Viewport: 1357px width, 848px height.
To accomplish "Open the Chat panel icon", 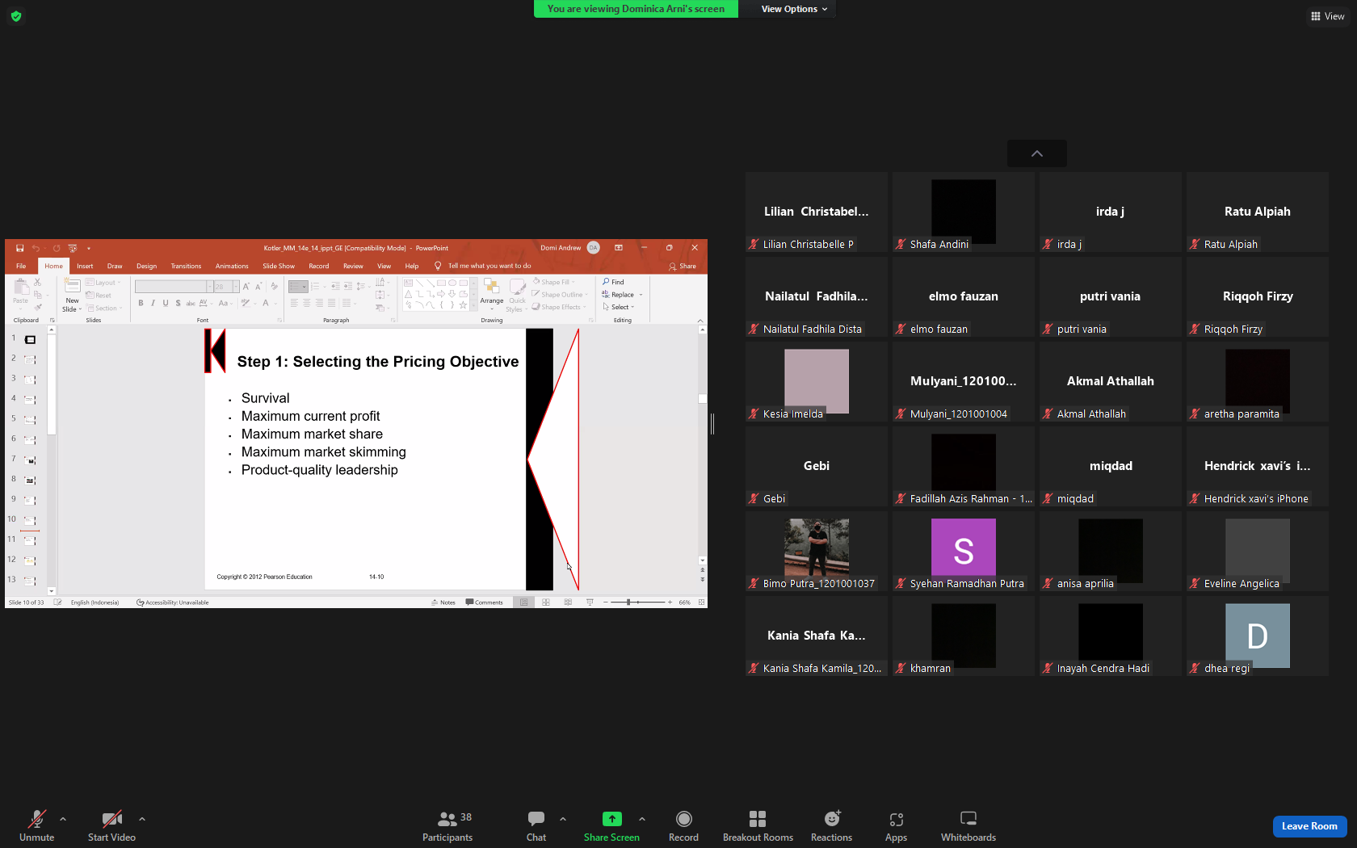I will coord(536,819).
